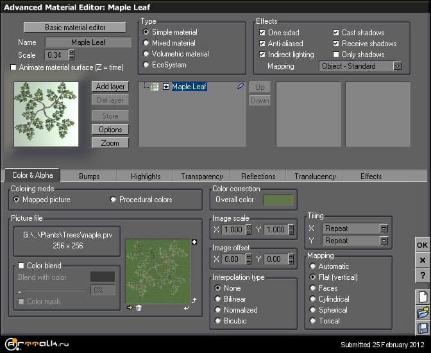Image resolution: width=431 pixels, height=353 pixels.
Task: Click the Basic material editor button
Action: point(76,28)
